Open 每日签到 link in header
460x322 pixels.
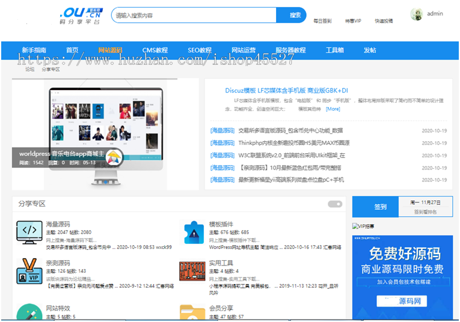tap(322, 21)
